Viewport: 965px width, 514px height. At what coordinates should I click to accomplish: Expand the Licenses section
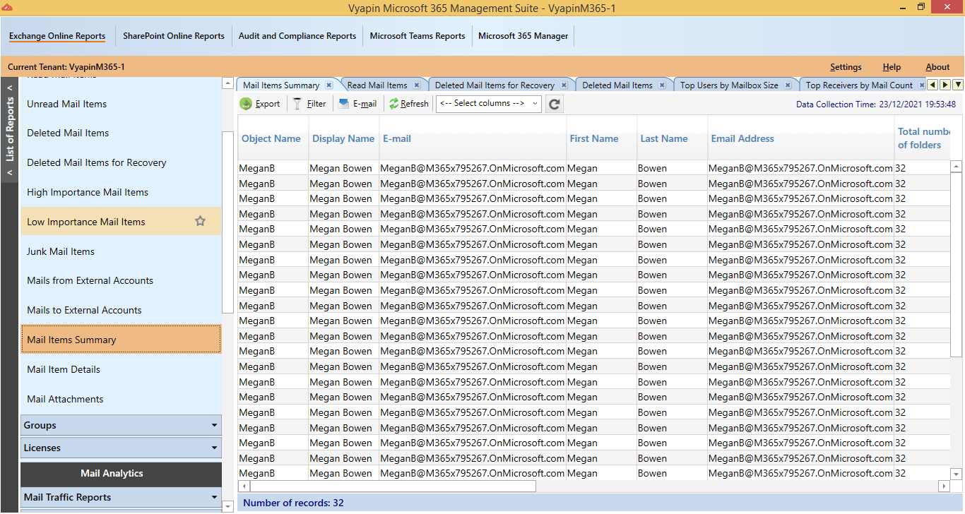point(121,448)
